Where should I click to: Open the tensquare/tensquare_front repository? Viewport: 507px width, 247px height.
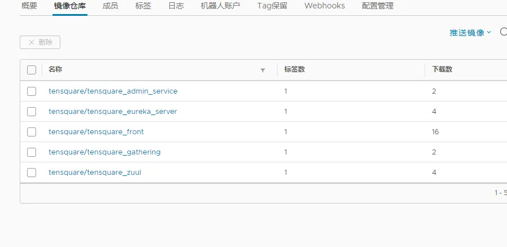(x=96, y=132)
